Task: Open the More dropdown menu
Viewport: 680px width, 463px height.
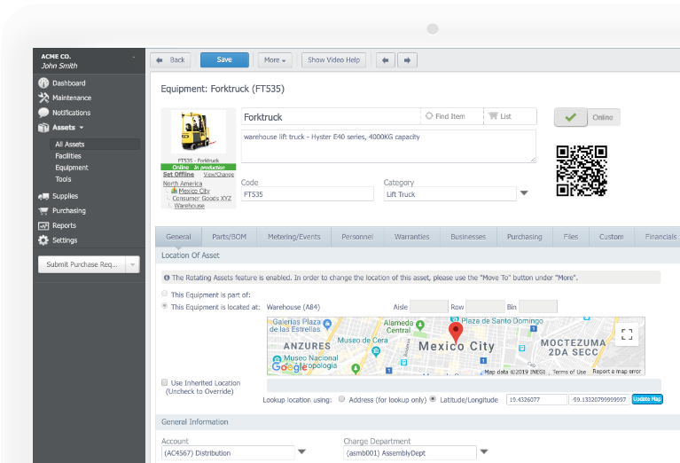Action: (275, 60)
